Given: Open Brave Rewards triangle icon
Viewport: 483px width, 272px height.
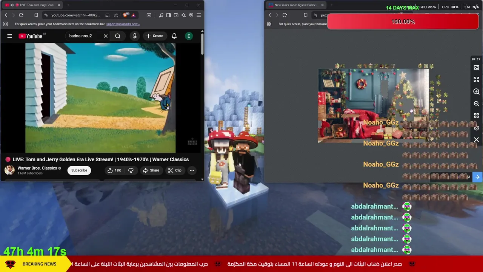Looking at the screenshot, I should [x=133, y=15].
